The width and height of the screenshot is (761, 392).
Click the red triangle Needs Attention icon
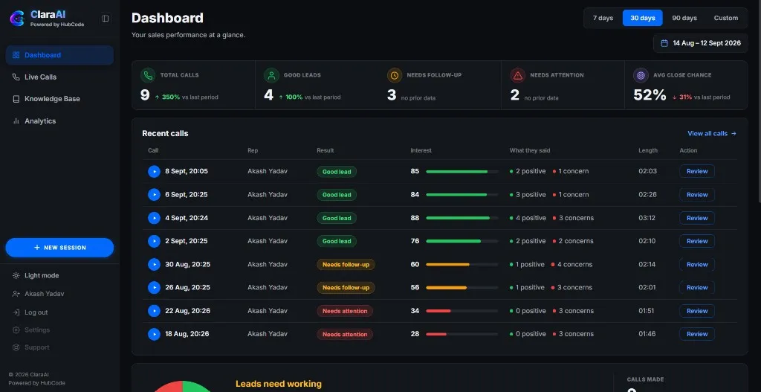518,75
